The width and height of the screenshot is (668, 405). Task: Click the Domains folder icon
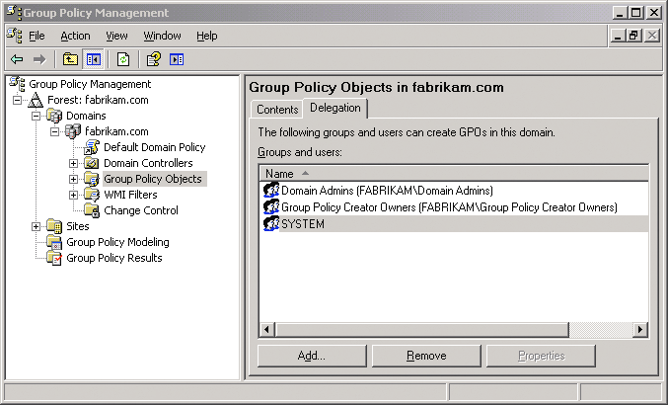(x=54, y=116)
